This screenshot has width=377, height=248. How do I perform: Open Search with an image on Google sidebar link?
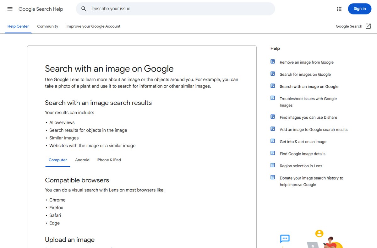pos(309,87)
